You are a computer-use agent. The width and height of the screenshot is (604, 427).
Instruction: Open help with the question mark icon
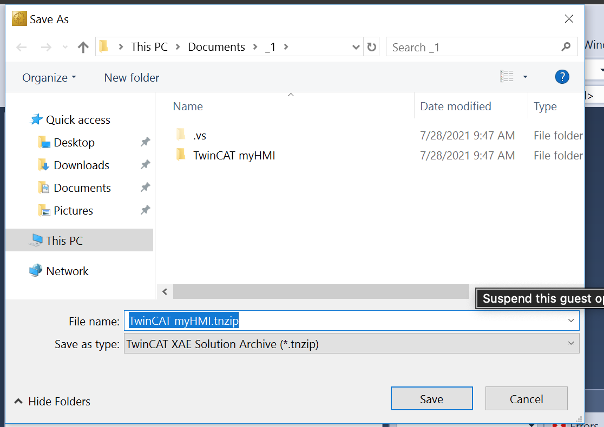point(562,77)
